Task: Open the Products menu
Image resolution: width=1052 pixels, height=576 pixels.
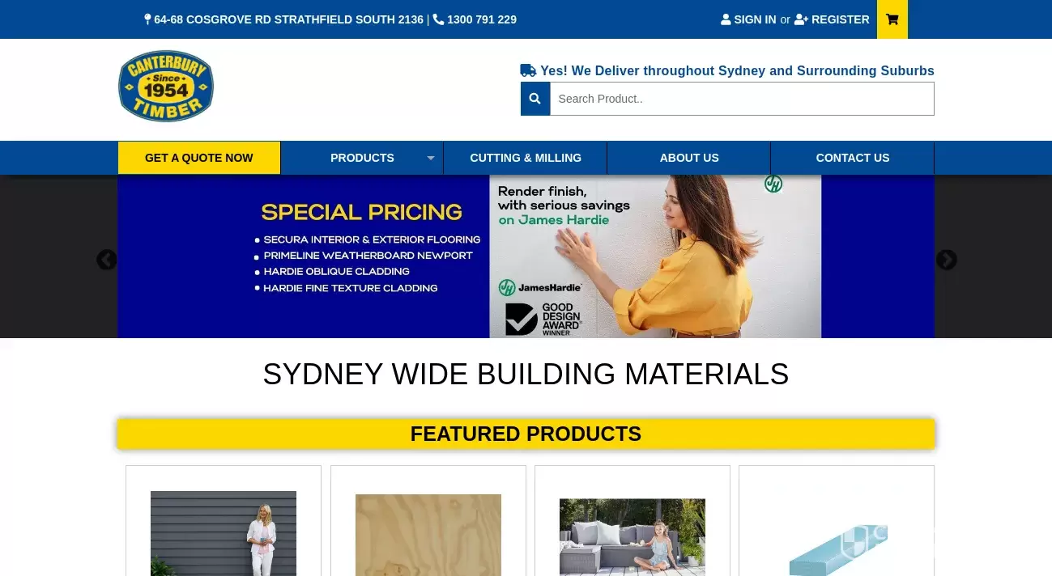Action: point(362,158)
